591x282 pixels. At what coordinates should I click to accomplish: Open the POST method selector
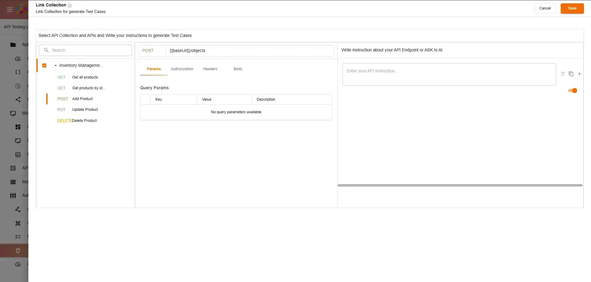pos(152,51)
